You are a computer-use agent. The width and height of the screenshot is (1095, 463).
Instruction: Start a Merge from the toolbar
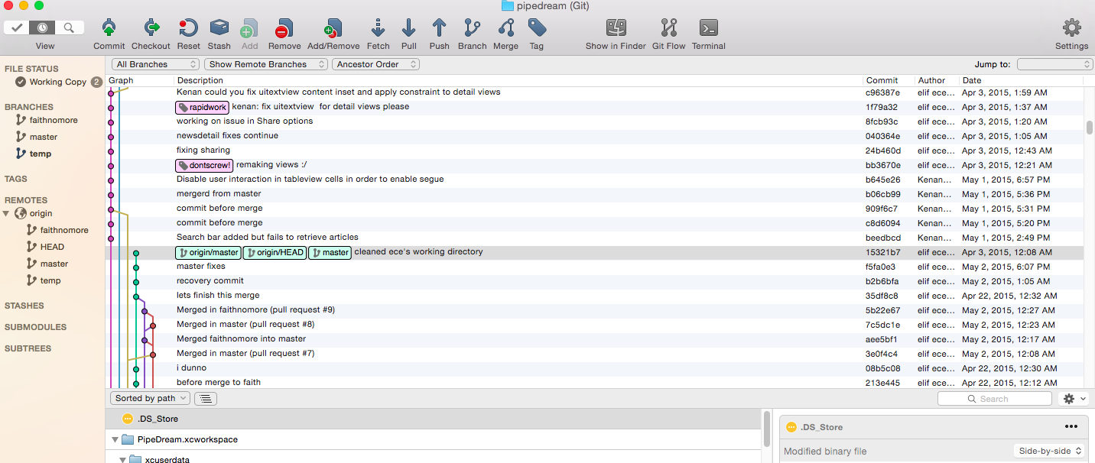tap(505, 29)
